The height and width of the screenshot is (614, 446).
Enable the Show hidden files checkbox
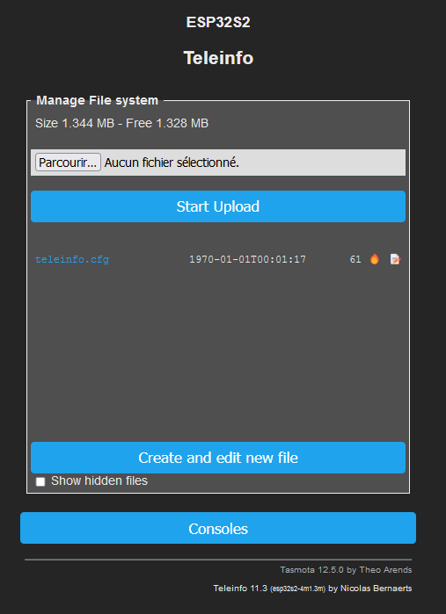click(40, 481)
